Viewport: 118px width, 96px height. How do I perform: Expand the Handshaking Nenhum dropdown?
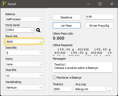tap(24, 88)
